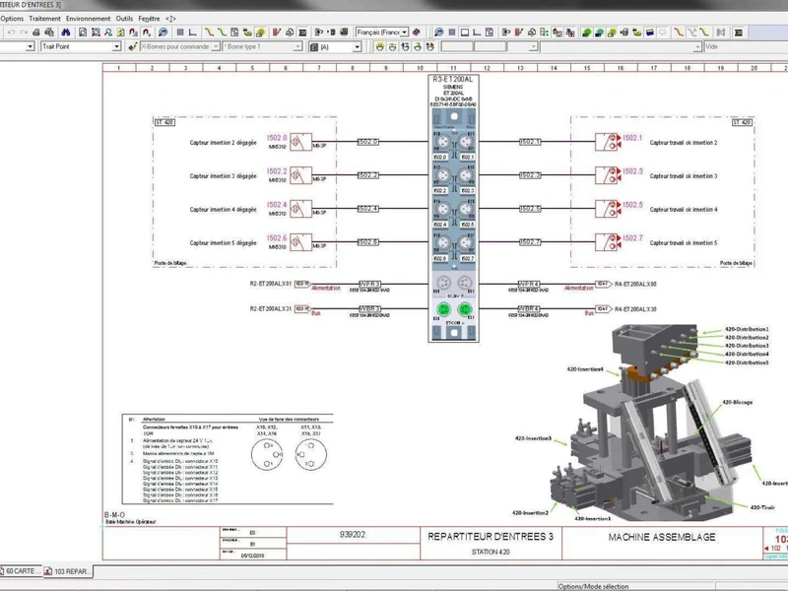788x591 pixels.
Task: Click the I502.0 sensor symbol
Action: coord(300,143)
